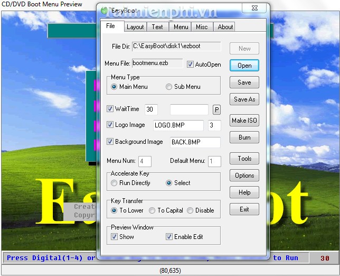
Task: Toggle the Logo Image checkbox
Action: click(x=110, y=125)
